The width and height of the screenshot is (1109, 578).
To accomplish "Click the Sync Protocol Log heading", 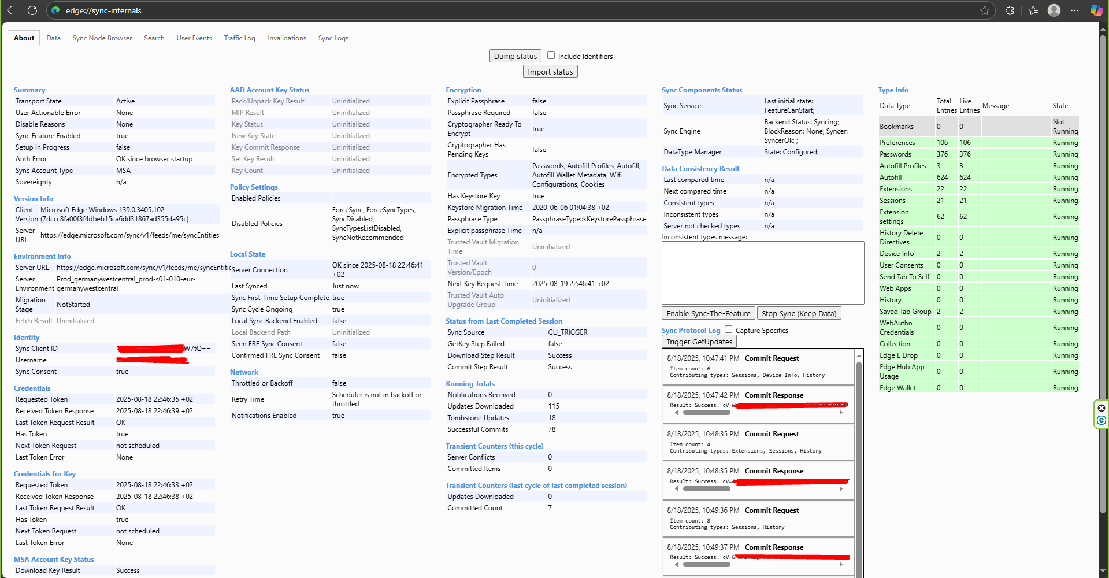I will [691, 331].
